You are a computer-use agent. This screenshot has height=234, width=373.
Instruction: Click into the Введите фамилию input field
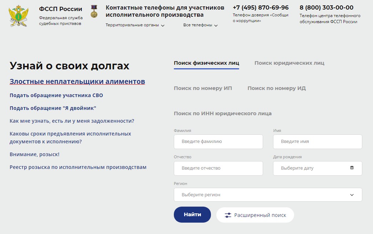(218, 142)
